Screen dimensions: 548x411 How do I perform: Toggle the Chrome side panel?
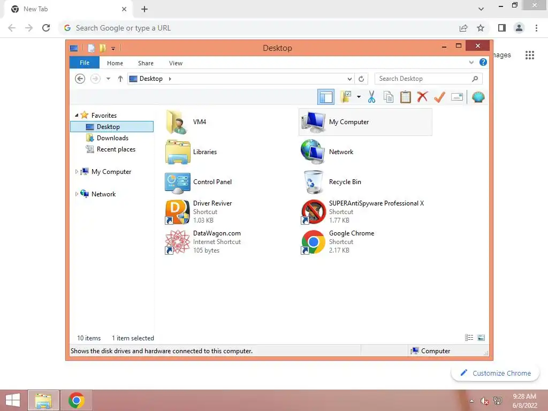(x=502, y=28)
